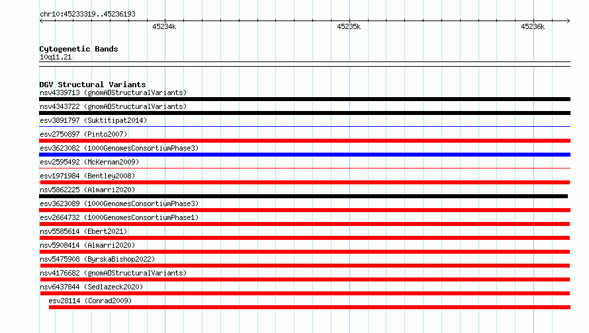589x333 pixels.
Task: Open esv1971984 (Bentley2008) variant label
Action: coord(87,176)
